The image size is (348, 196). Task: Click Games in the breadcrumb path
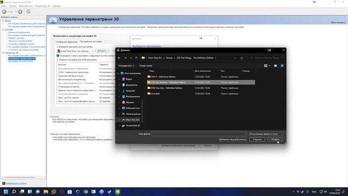(x=169, y=58)
